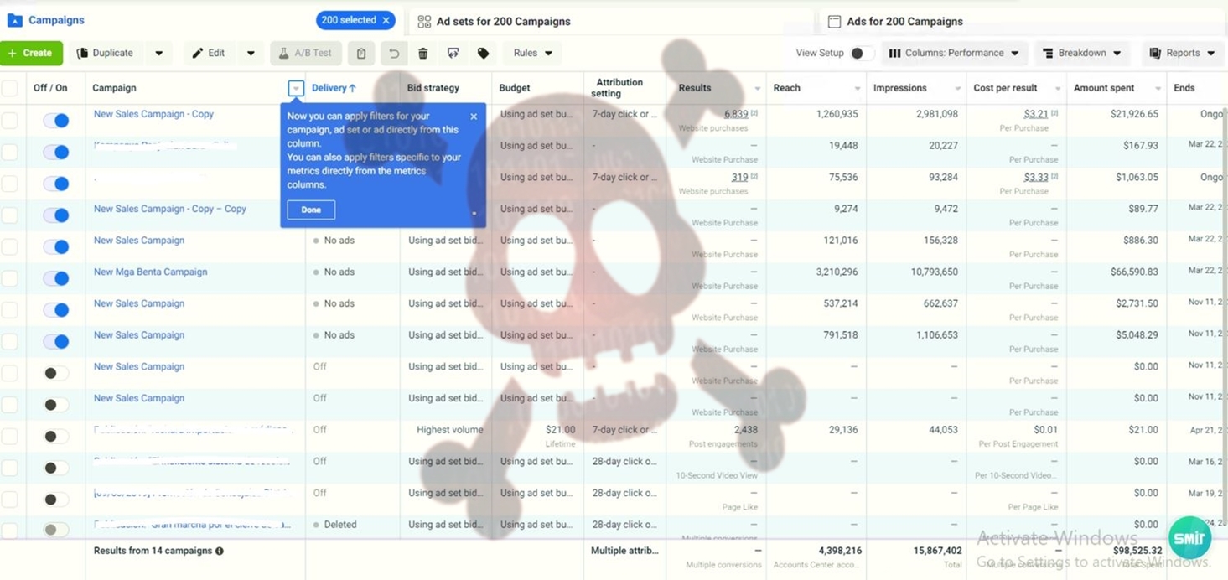
Task: Open the Campaign column filter dropdown
Action: pyautogui.click(x=295, y=88)
